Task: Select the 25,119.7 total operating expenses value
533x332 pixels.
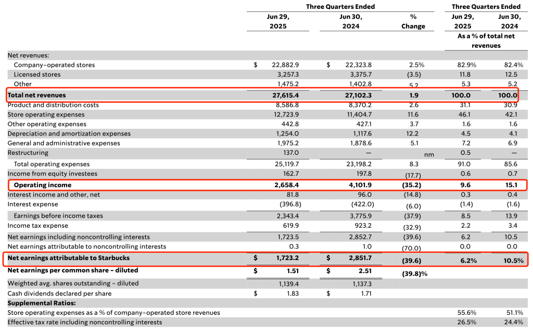Action: [287, 164]
